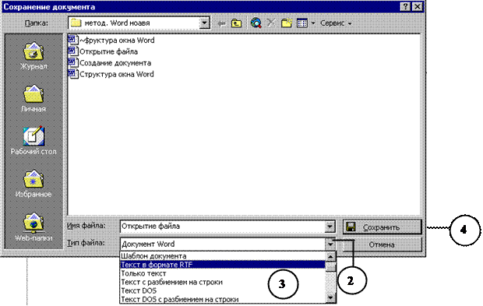Click file type list scroll up arrow
This screenshot has height=306, width=483.
point(330,256)
